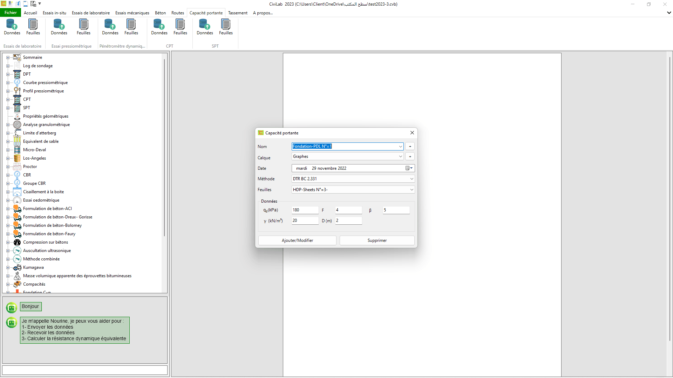Click the Supprimer button
Image resolution: width=673 pixels, height=378 pixels.
[377, 240]
